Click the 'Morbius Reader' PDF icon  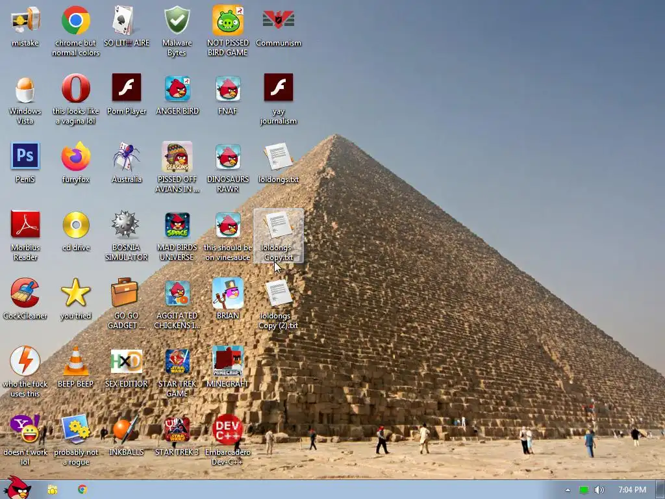[x=25, y=224]
